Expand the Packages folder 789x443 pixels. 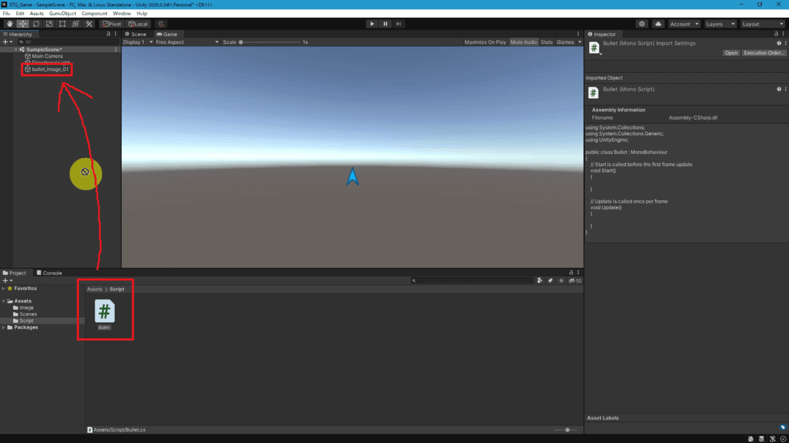4,327
